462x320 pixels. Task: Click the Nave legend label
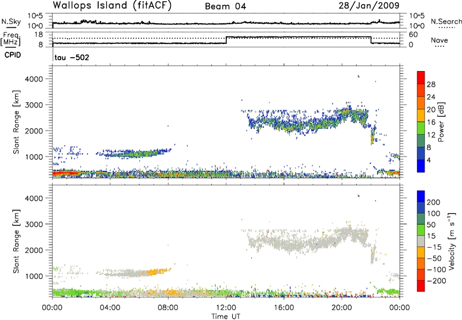coord(439,40)
